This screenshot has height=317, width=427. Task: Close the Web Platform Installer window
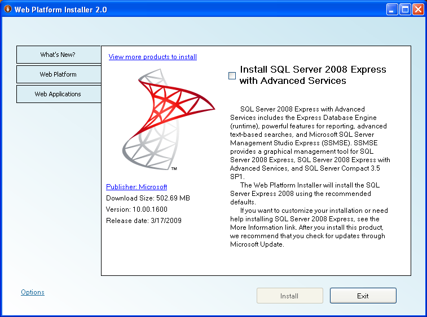418,9
